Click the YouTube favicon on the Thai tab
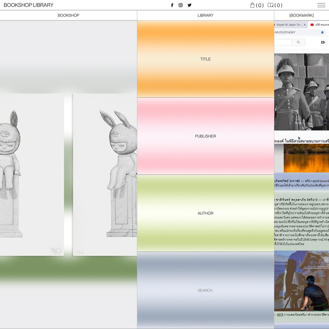This screenshot has height=329, width=329. click(x=312, y=25)
